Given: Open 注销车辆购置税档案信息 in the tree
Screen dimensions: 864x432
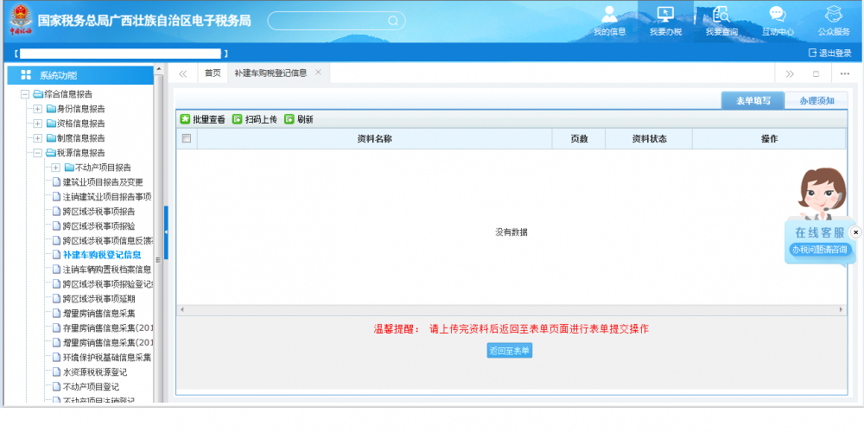Looking at the screenshot, I should pyautogui.click(x=106, y=270).
